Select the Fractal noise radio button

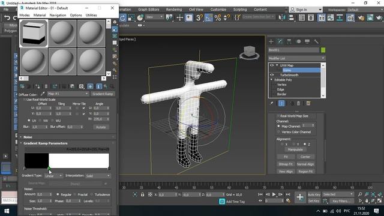click(74, 194)
